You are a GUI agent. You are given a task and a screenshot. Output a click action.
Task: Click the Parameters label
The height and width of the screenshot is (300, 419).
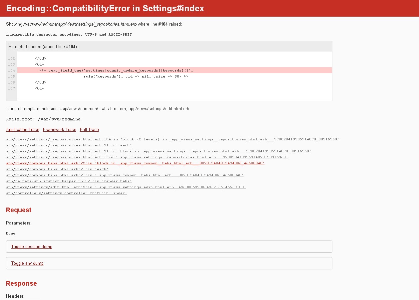pyautogui.click(x=19, y=223)
